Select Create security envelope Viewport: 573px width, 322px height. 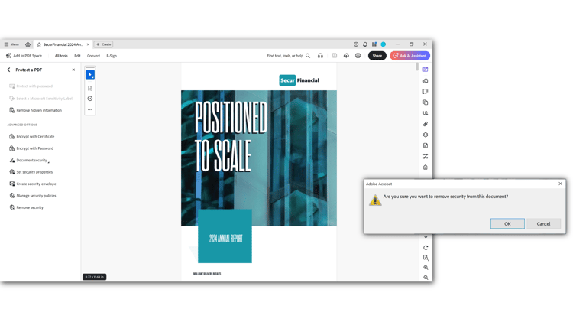[x=33, y=184]
